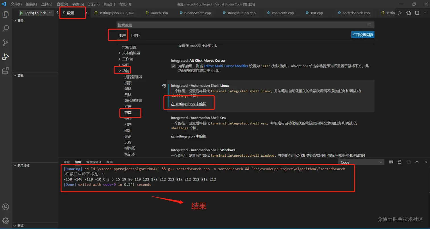The image size is (430, 229).
Task: Toggle output scroll lock icon
Action: (400, 162)
